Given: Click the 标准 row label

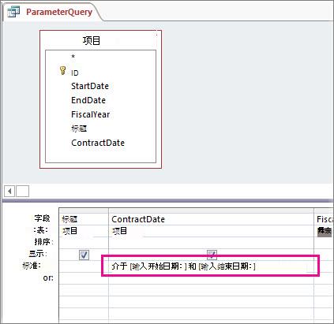Looking at the screenshot, I should point(32,266).
